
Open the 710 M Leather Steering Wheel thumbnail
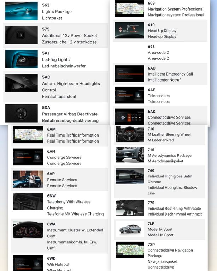[130, 134]
